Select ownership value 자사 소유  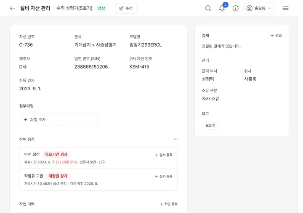210,99
